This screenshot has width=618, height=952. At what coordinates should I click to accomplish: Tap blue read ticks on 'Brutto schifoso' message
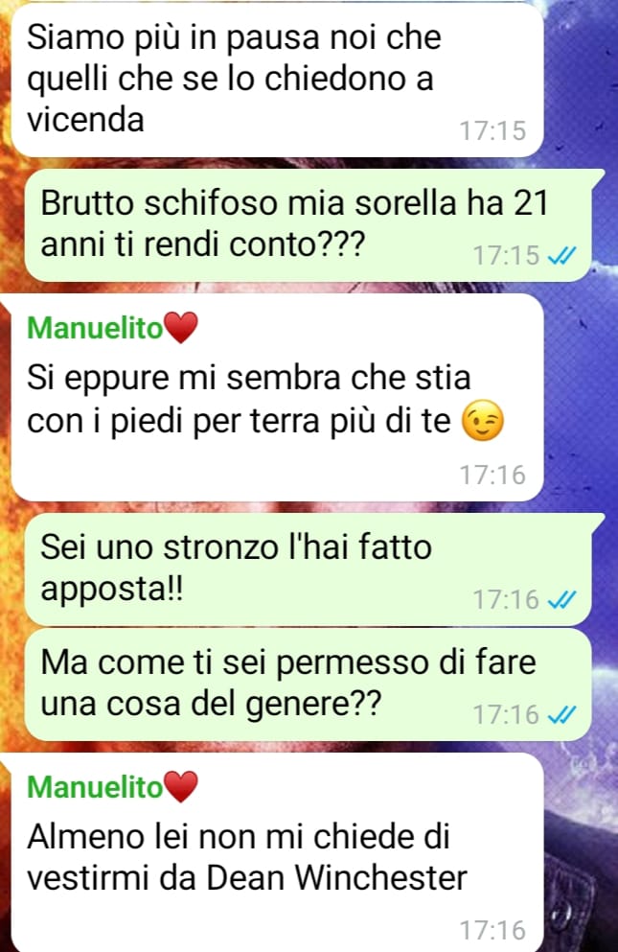point(561,256)
